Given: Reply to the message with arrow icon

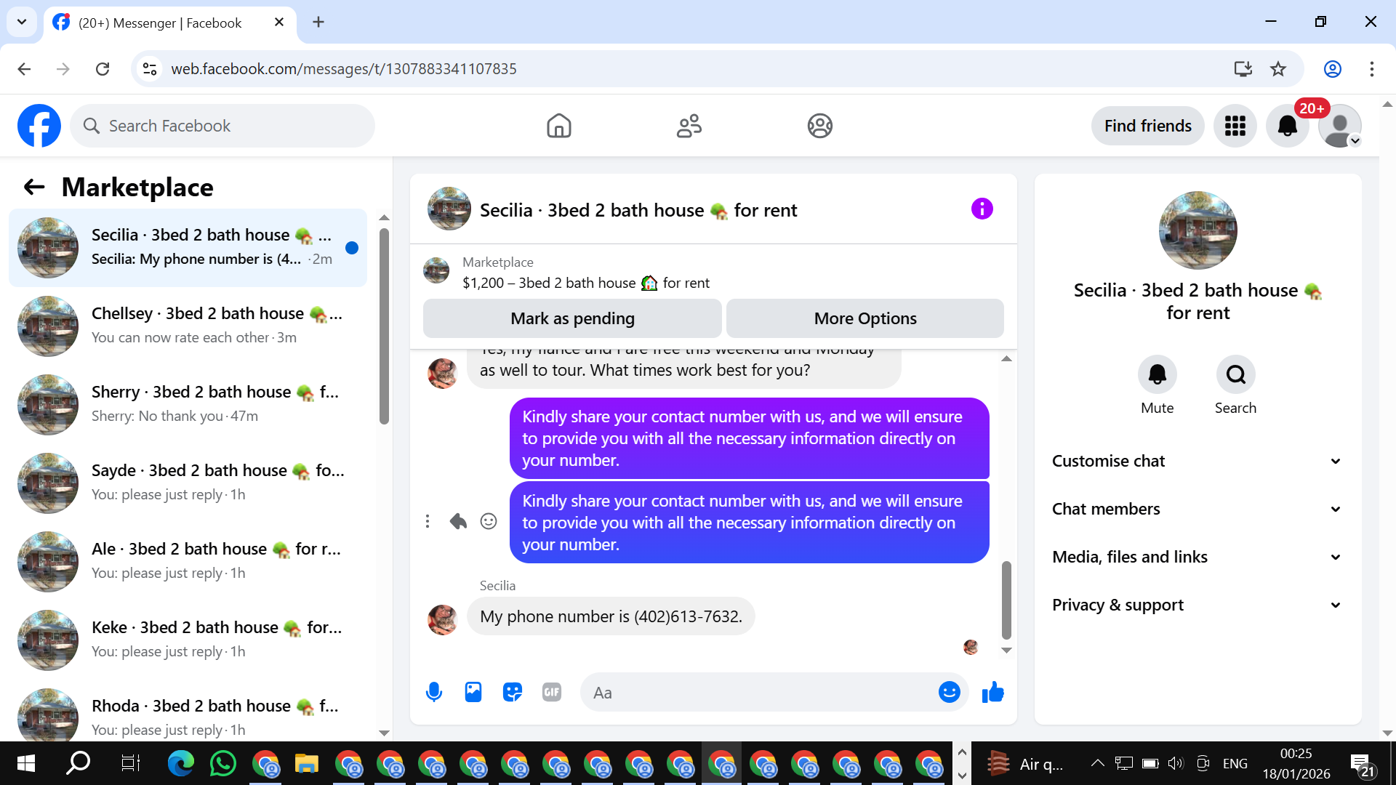Looking at the screenshot, I should pyautogui.click(x=458, y=521).
